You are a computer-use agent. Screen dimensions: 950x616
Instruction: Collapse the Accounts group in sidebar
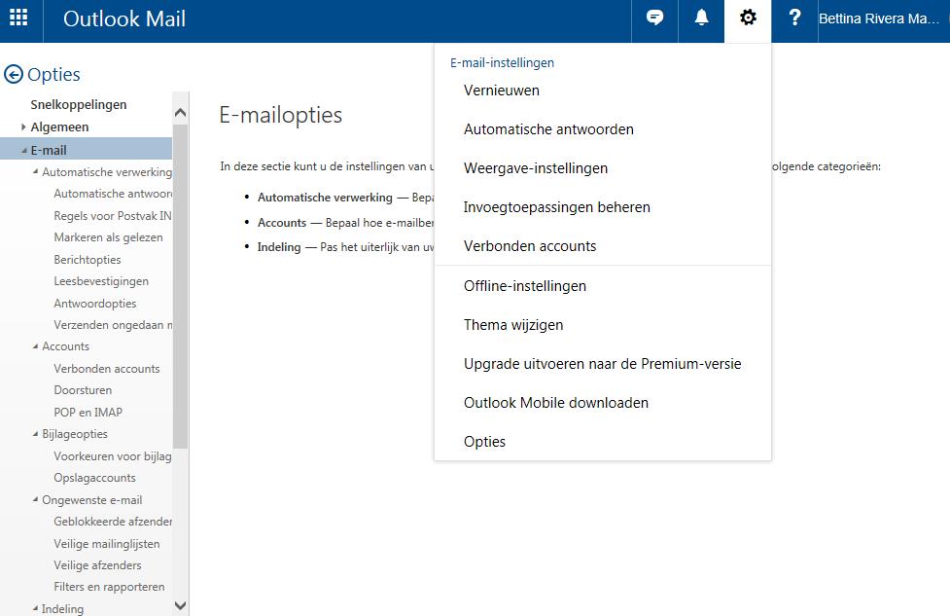tap(36, 346)
